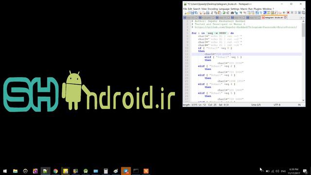Open the Settings menu
Viewport: 311px width, 175px height.
point(235,9)
